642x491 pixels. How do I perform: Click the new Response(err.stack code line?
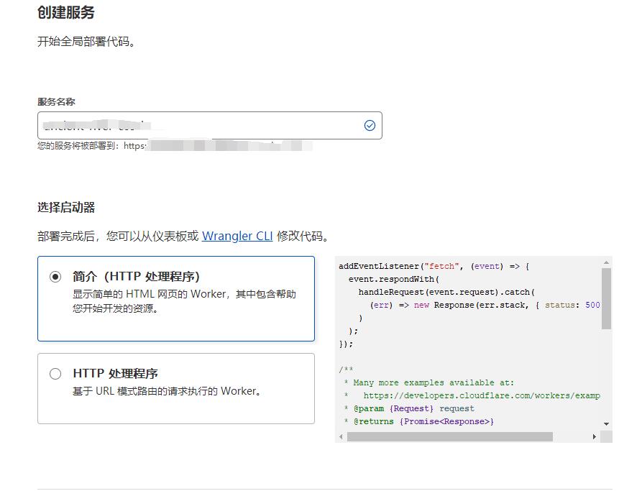485,305
